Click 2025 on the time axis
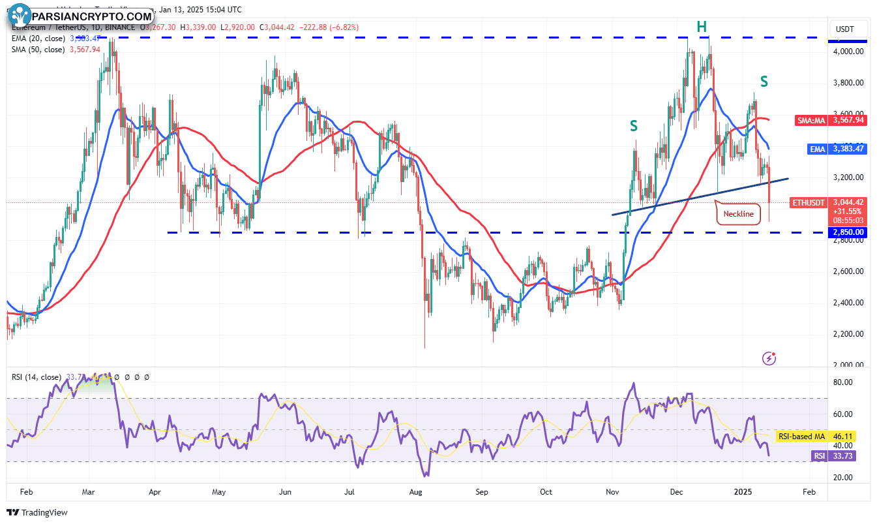The height and width of the screenshot is (524, 877). pos(743,493)
